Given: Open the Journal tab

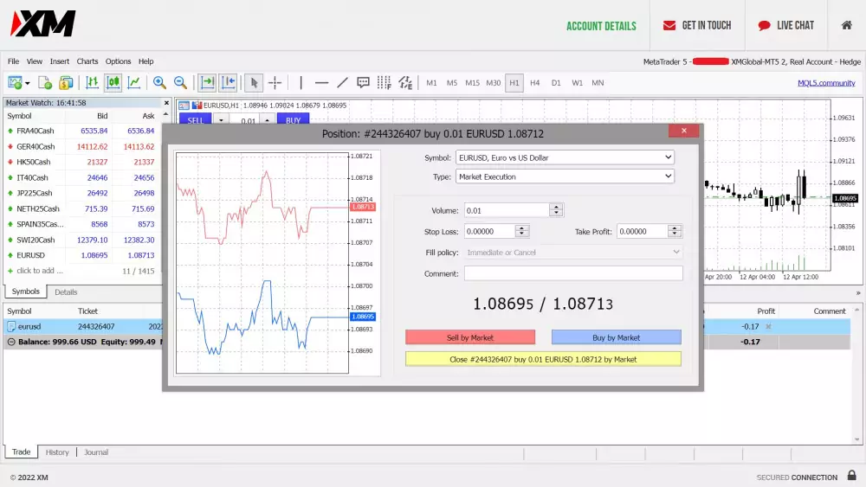Looking at the screenshot, I should click(96, 452).
